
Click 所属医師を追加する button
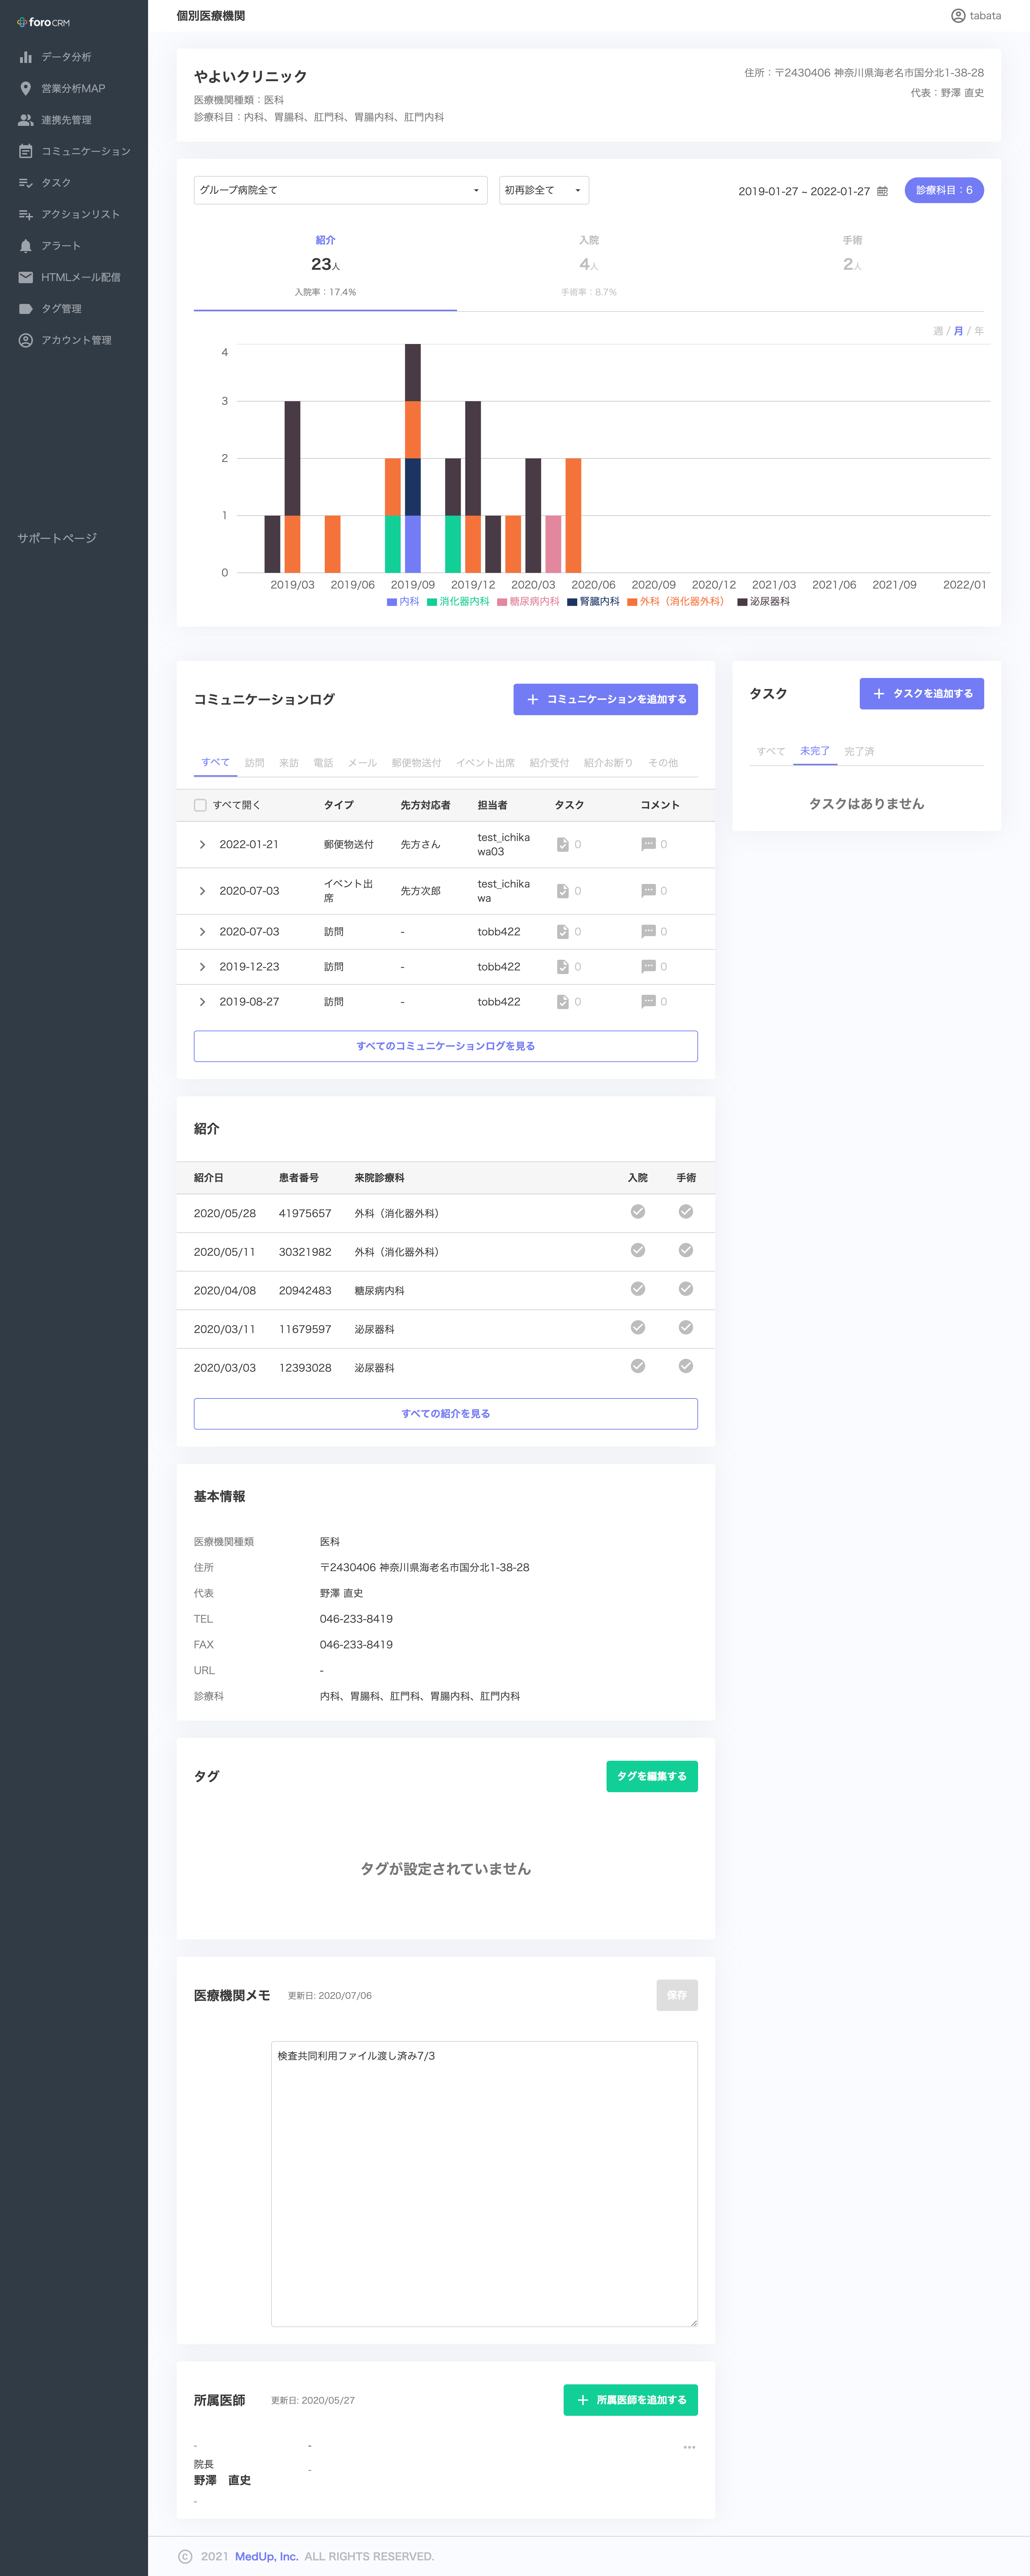pyautogui.click(x=631, y=2400)
